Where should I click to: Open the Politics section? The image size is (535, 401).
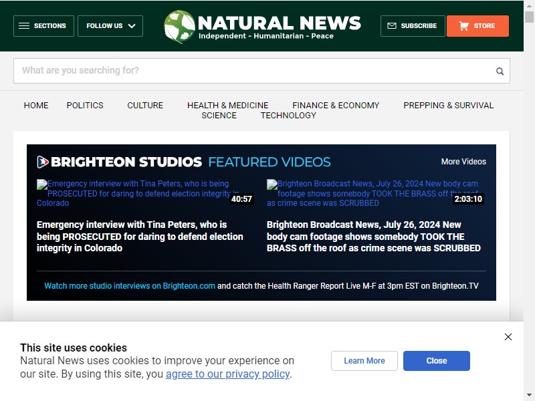pos(85,106)
